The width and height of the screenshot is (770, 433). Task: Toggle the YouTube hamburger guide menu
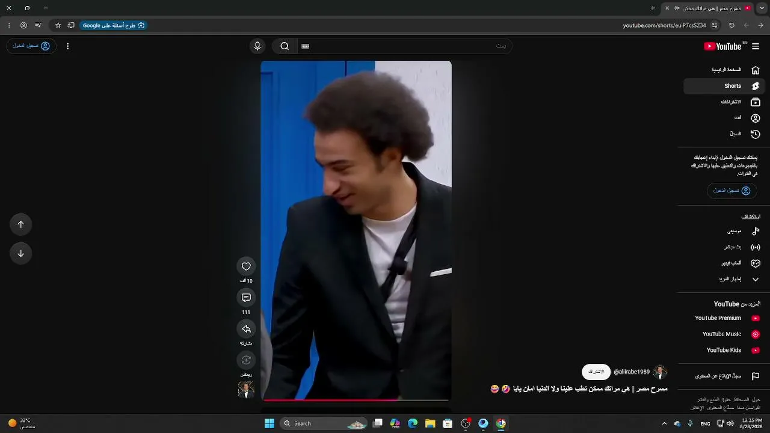click(756, 46)
